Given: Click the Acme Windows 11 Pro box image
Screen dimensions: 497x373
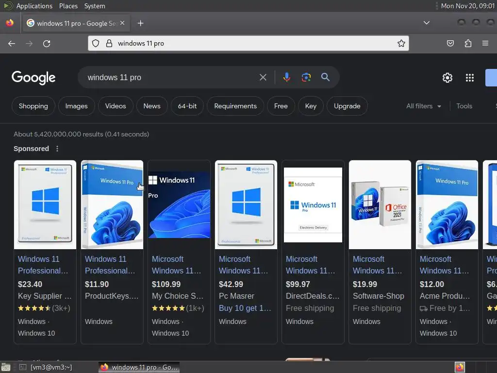Looking at the screenshot, I should pos(447,204).
